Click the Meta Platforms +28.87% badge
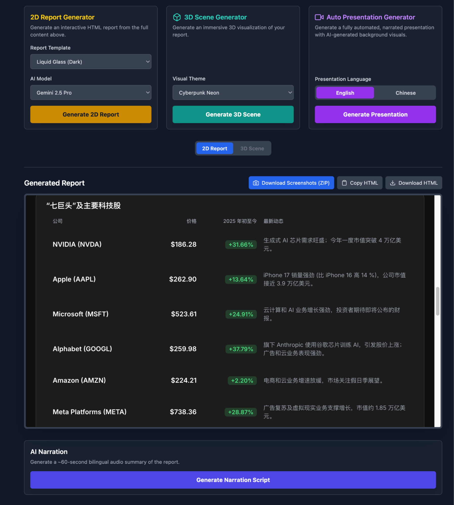454x505 pixels. click(x=240, y=412)
